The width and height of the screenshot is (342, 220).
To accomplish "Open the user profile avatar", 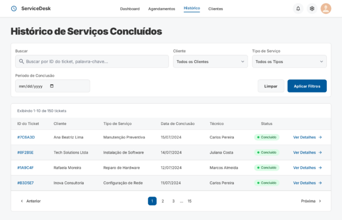I will point(326,9).
